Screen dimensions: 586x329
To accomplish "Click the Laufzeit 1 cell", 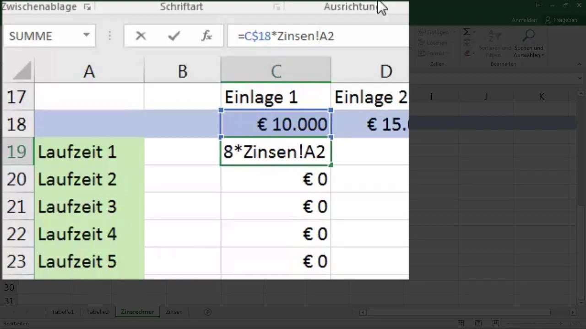I will tap(89, 152).
